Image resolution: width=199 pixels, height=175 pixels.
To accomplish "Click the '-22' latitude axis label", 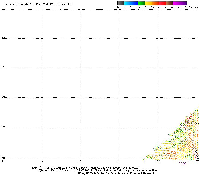I will (2, 38).
